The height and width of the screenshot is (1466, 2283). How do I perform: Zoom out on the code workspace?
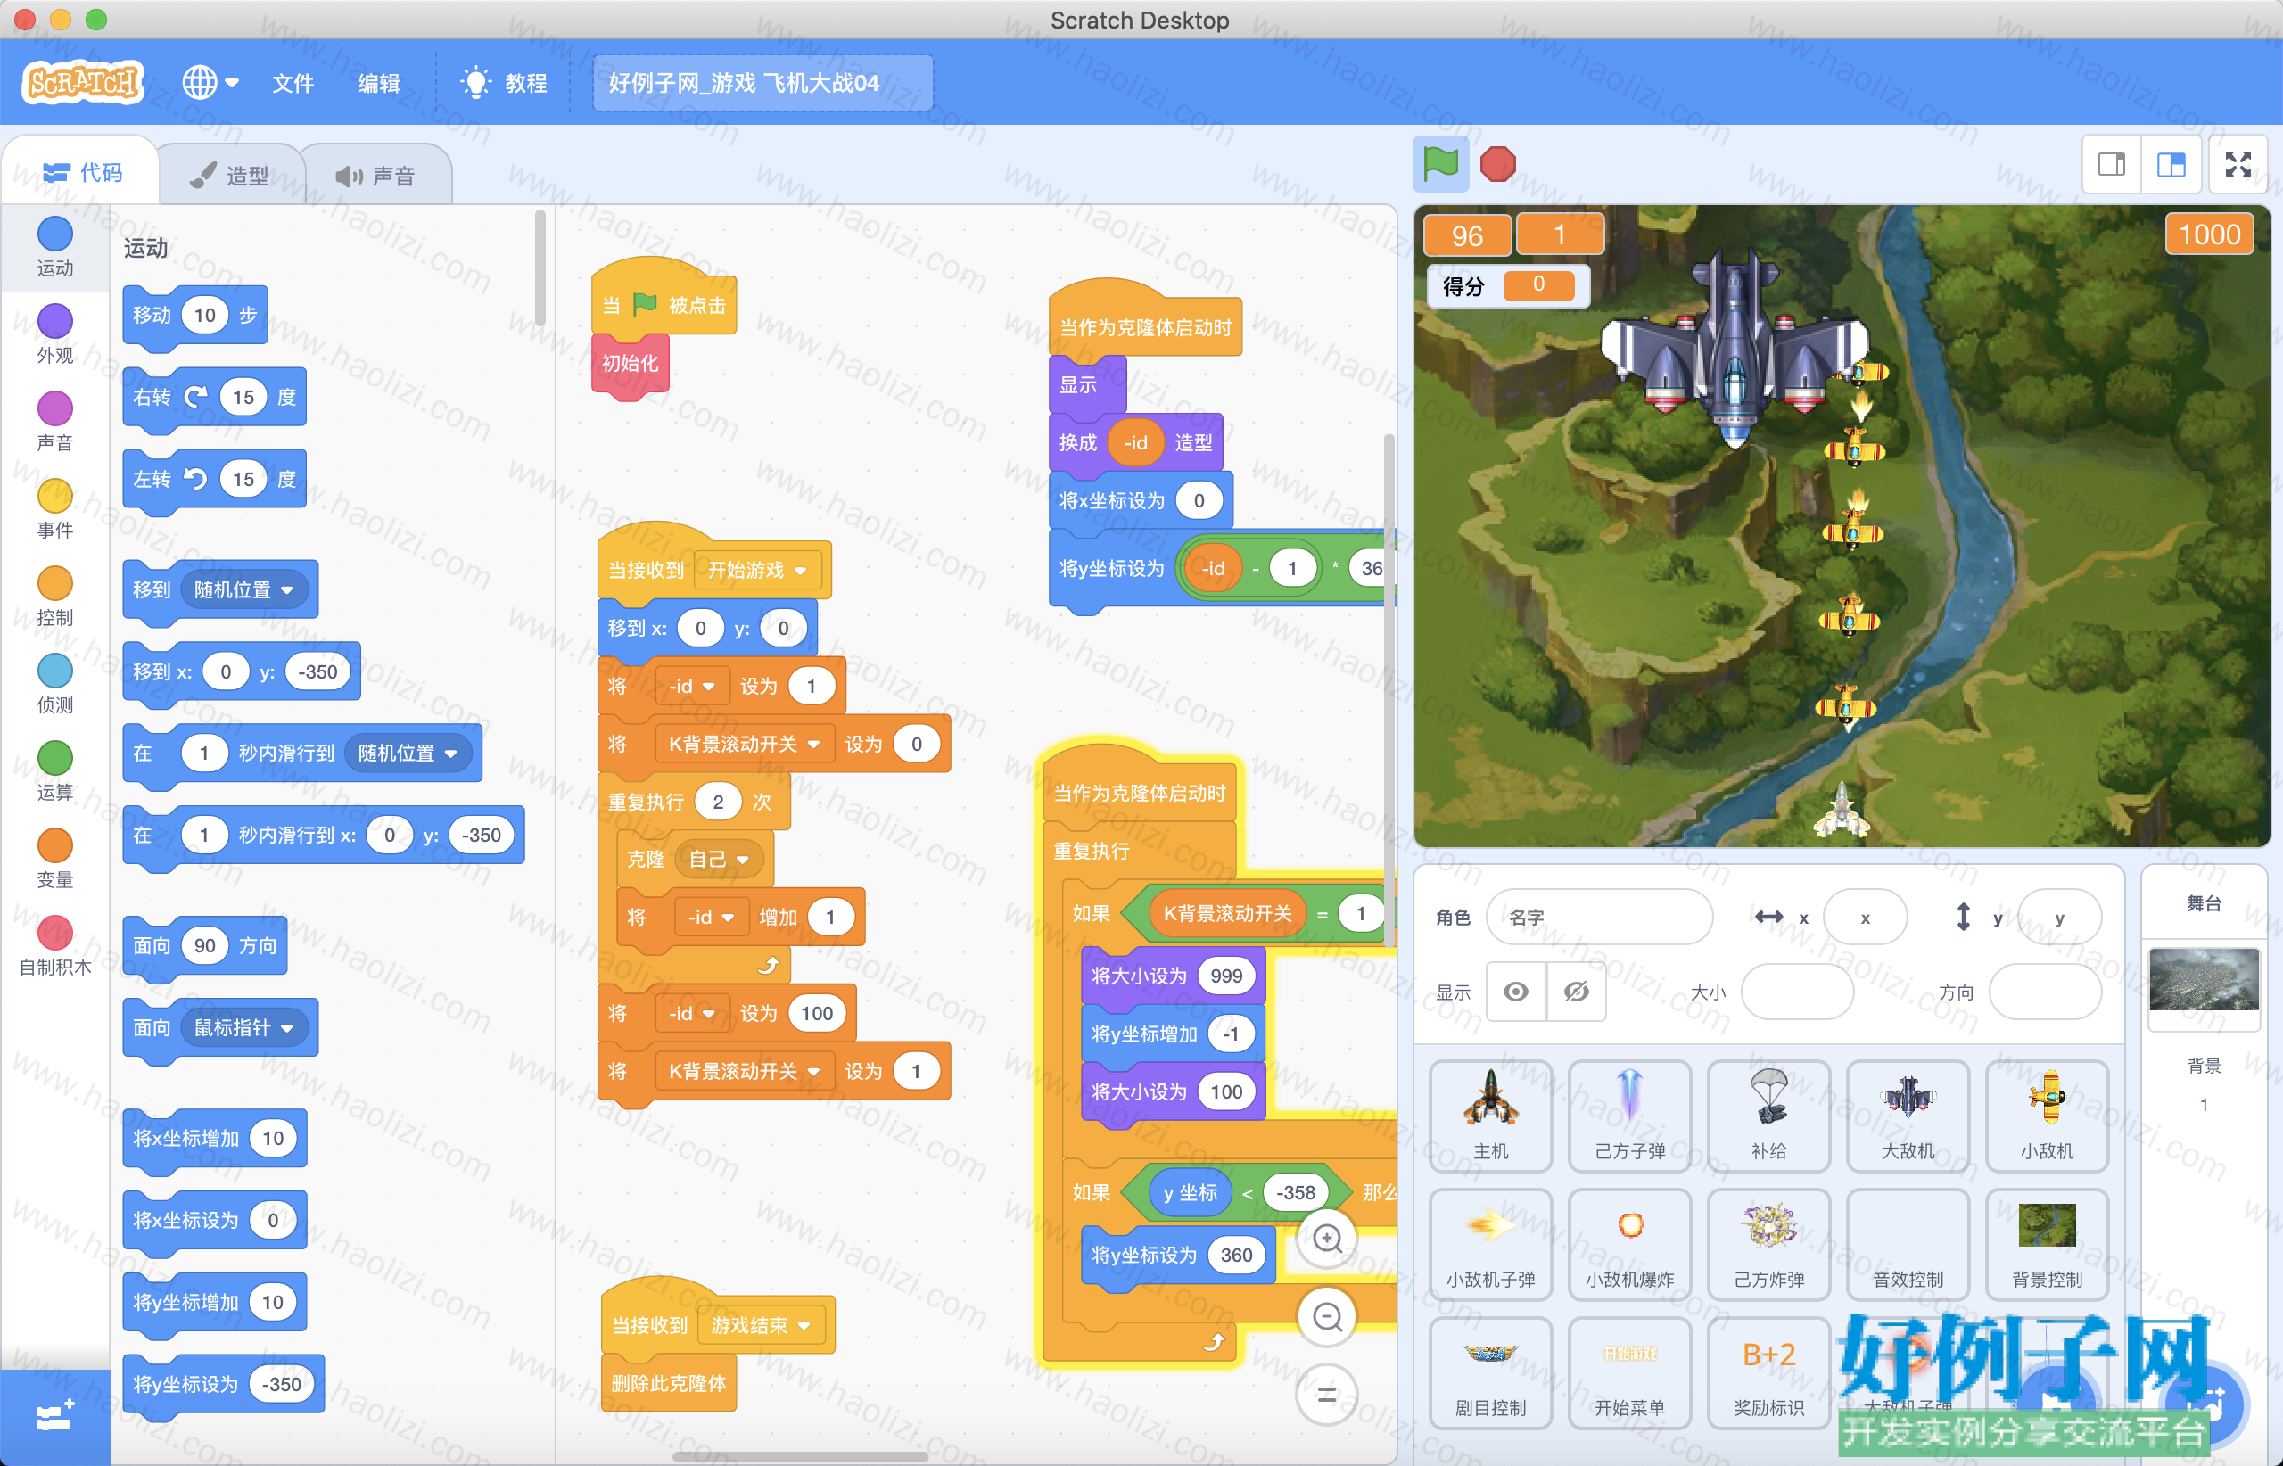[1327, 1317]
